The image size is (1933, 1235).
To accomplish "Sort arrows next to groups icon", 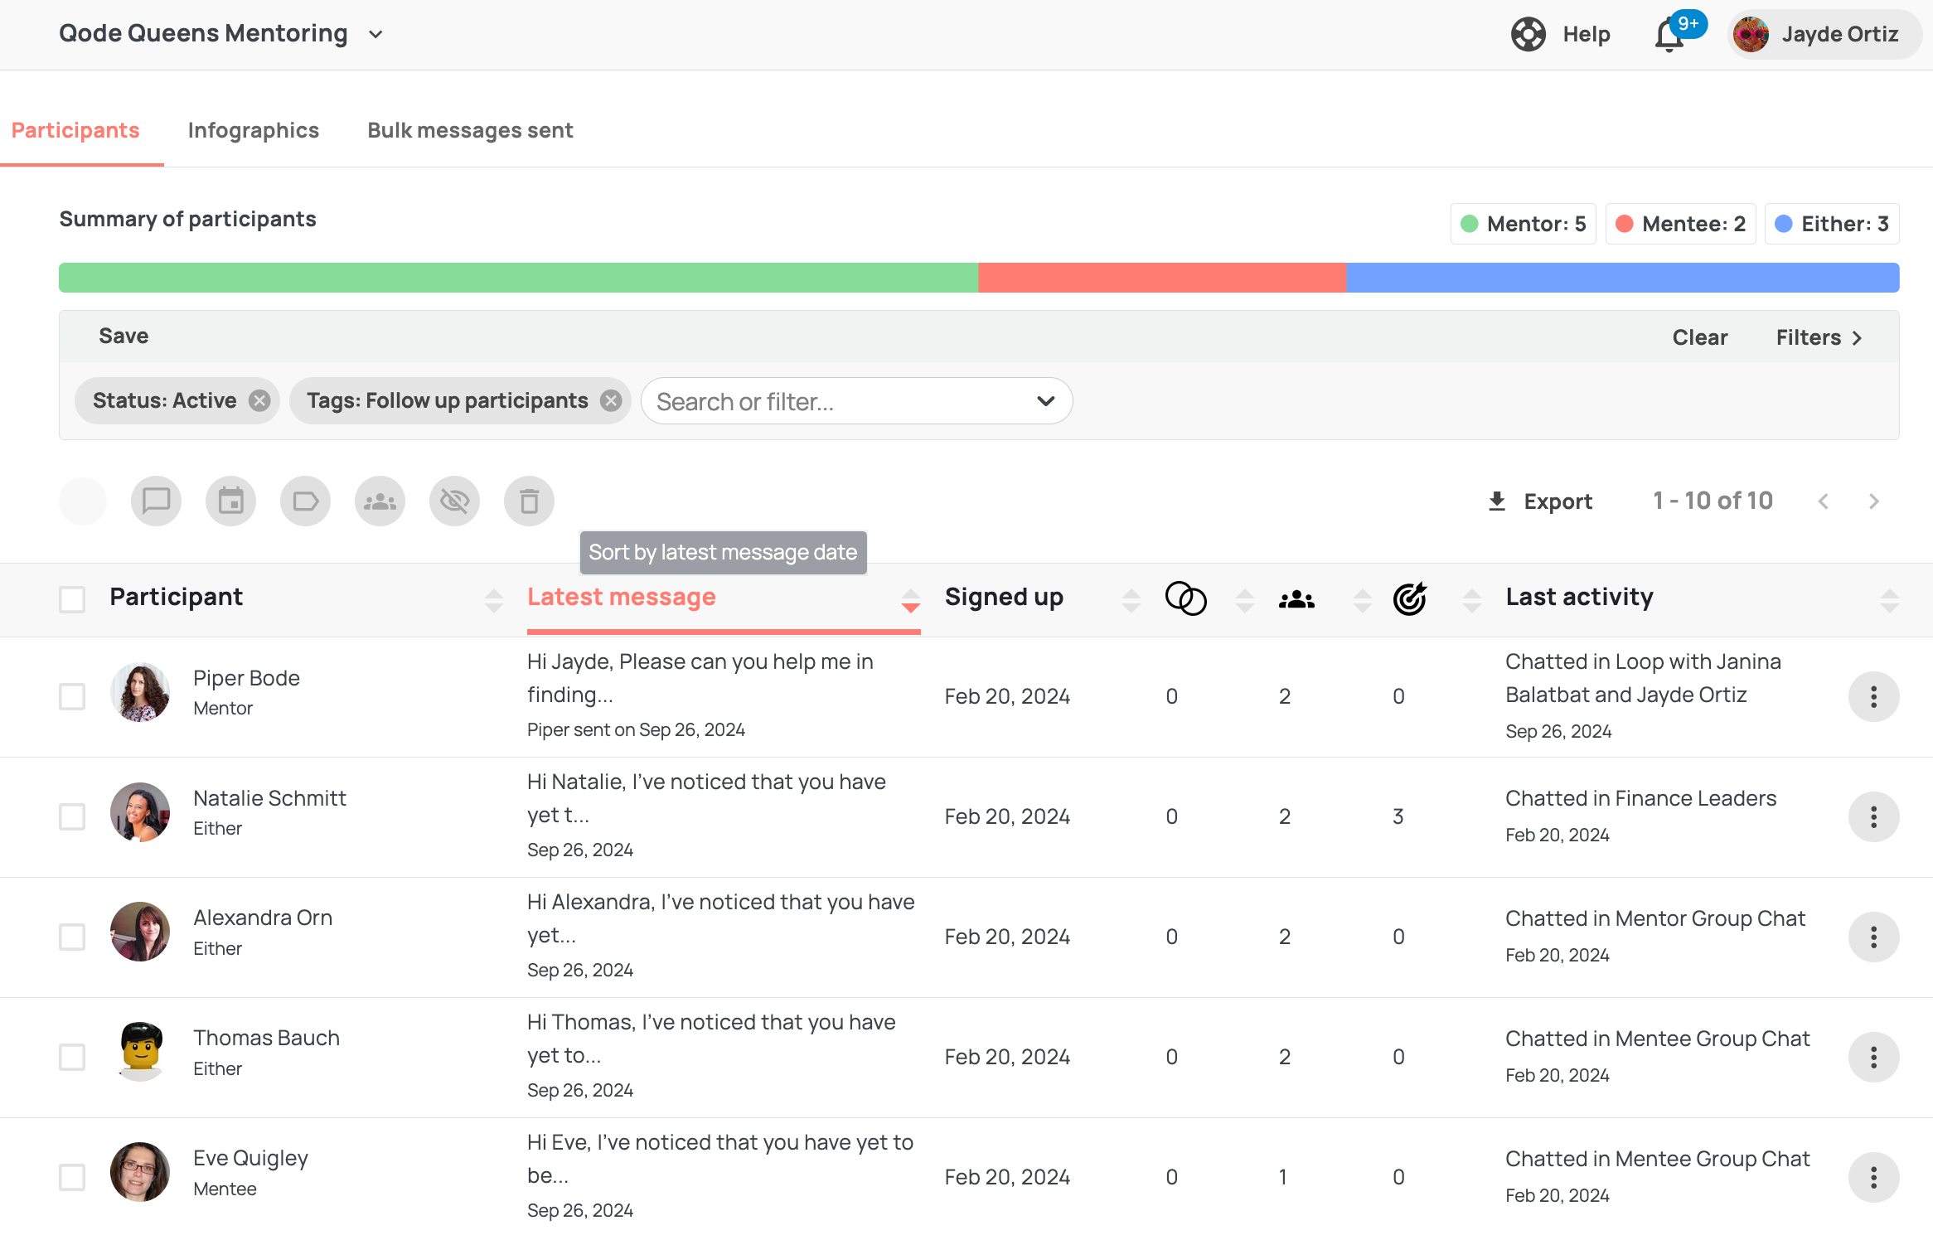I will (1363, 600).
